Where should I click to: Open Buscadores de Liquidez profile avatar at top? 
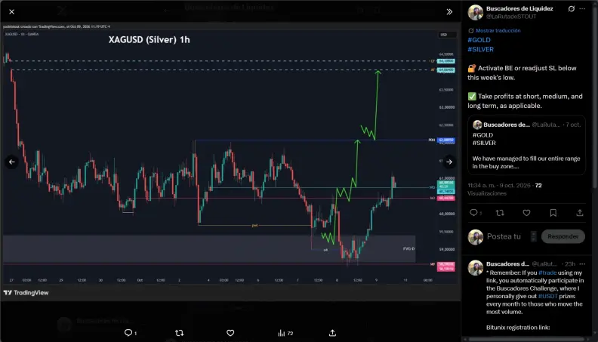pyautogui.click(x=476, y=13)
